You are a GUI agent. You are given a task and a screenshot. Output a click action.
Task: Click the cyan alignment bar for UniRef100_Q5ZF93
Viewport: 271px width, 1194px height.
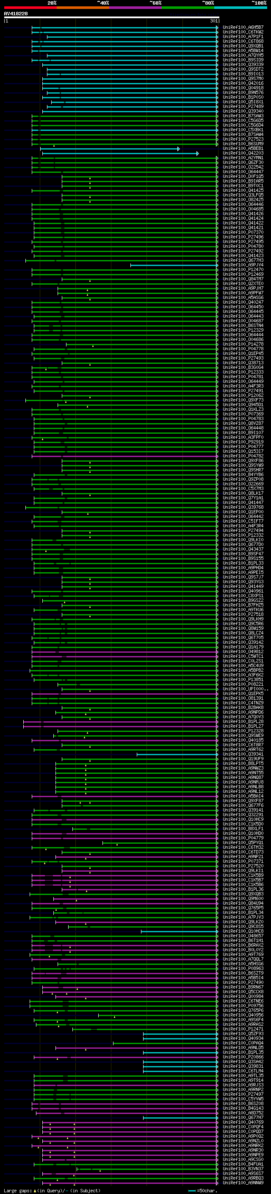[x=180, y=1033]
